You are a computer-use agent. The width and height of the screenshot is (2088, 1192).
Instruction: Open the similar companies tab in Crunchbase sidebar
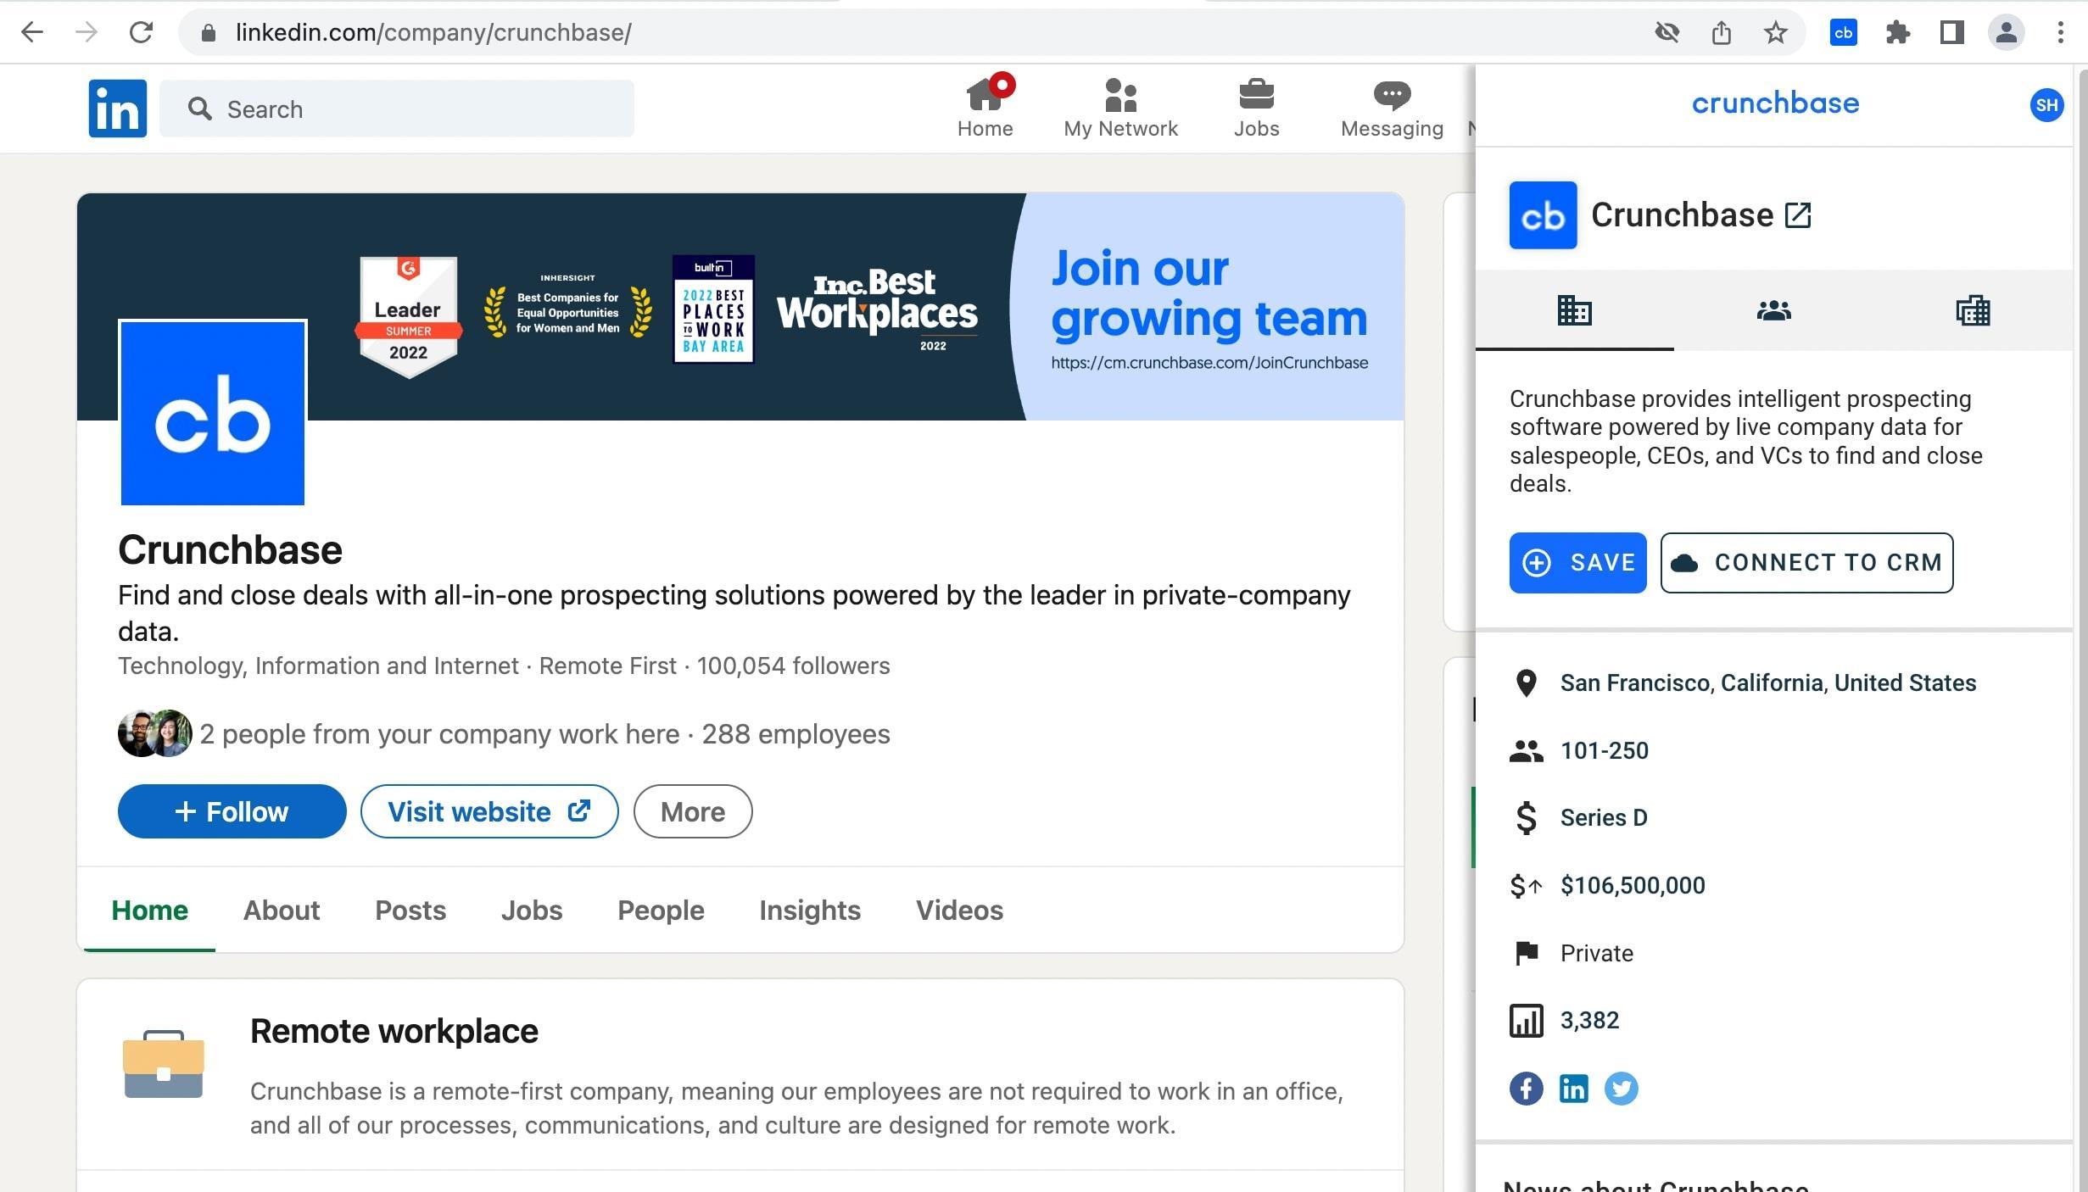(1974, 311)
